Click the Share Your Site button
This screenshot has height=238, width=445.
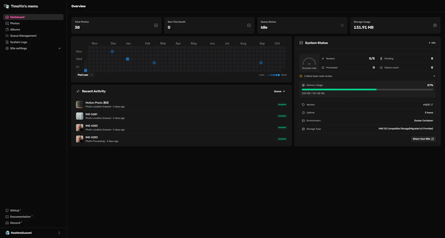pyautogui.click(x=423, y=139)
